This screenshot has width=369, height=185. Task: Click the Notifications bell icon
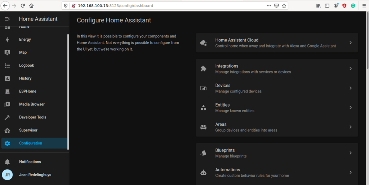pyautogui.click(x=7, y=162)
